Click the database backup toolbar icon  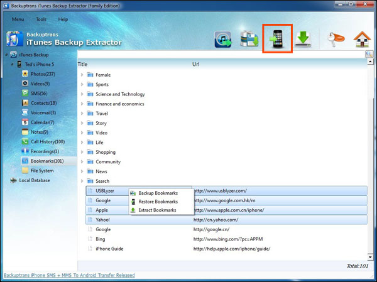tap(249, 38)
